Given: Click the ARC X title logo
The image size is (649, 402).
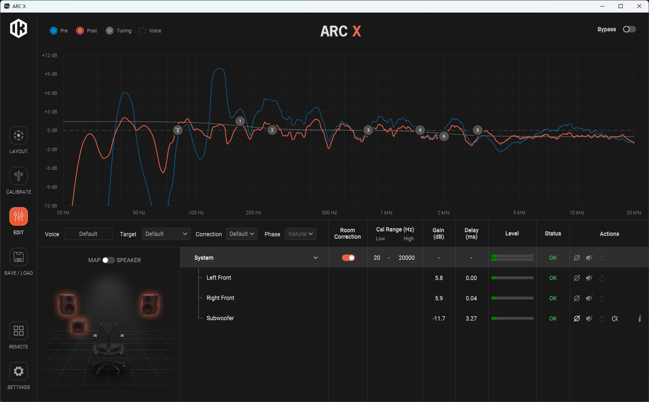Looking at the screenshot, I should coord(341,31).
